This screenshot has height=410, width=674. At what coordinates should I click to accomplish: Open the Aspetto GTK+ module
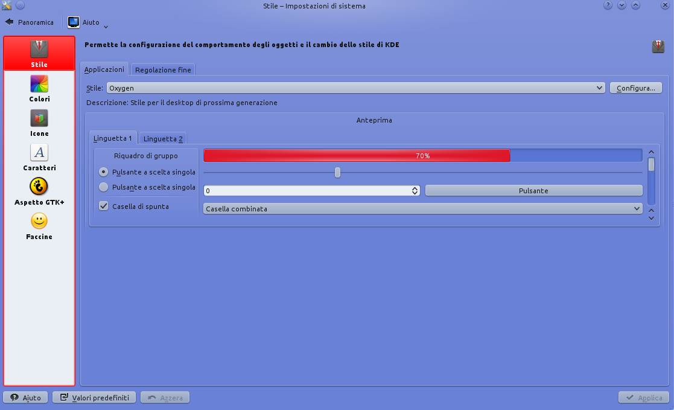pos(39,191)
